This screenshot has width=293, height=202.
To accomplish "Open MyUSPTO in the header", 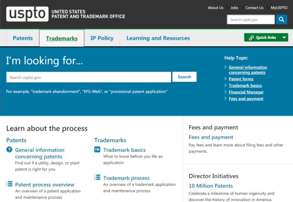I will coord(279,8).
